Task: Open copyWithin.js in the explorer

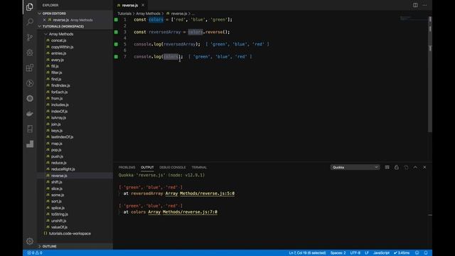Action: tap(62, 47)
